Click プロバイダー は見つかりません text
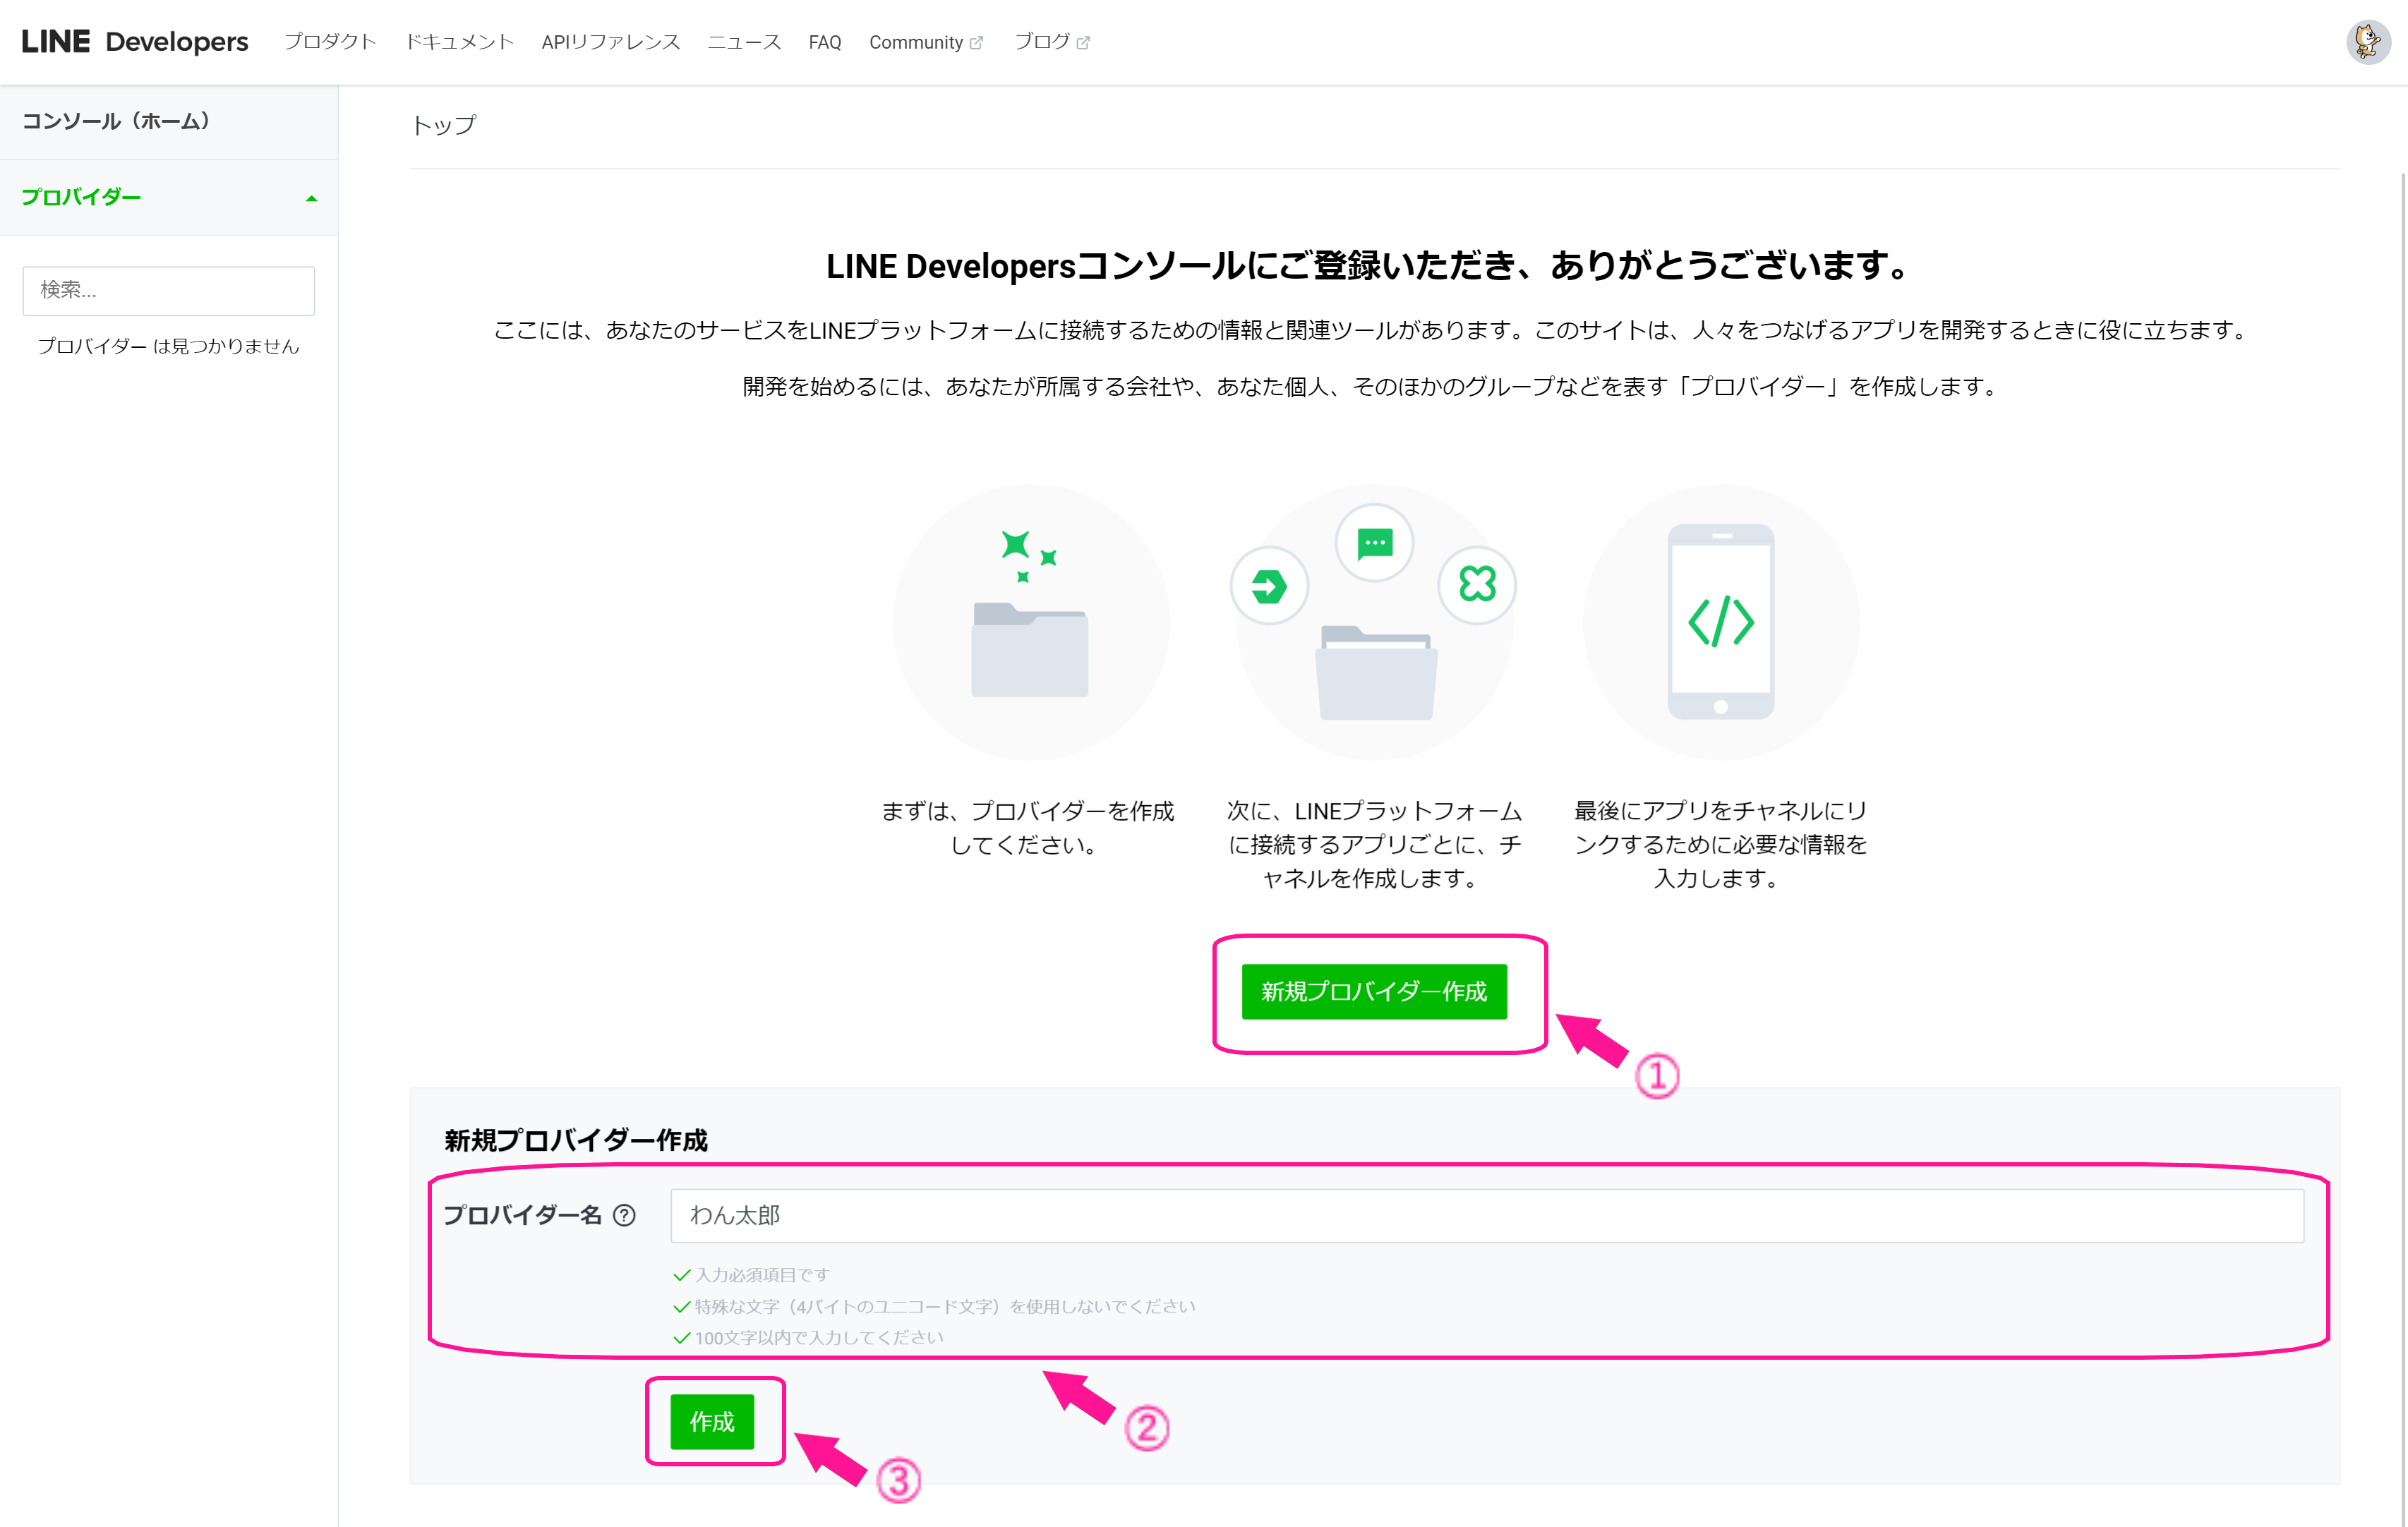Image resolution: width=2408 pixels, height=1527 pixels. tap(169, 346)
